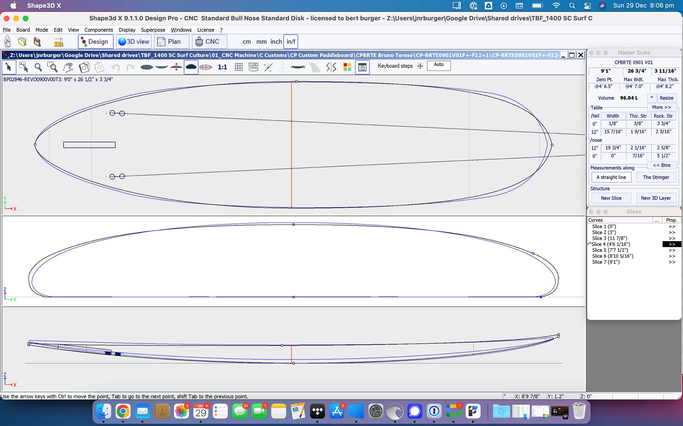683x426 pixels.
Task: Open the Superpose menu
Action: tap(153, 30)
